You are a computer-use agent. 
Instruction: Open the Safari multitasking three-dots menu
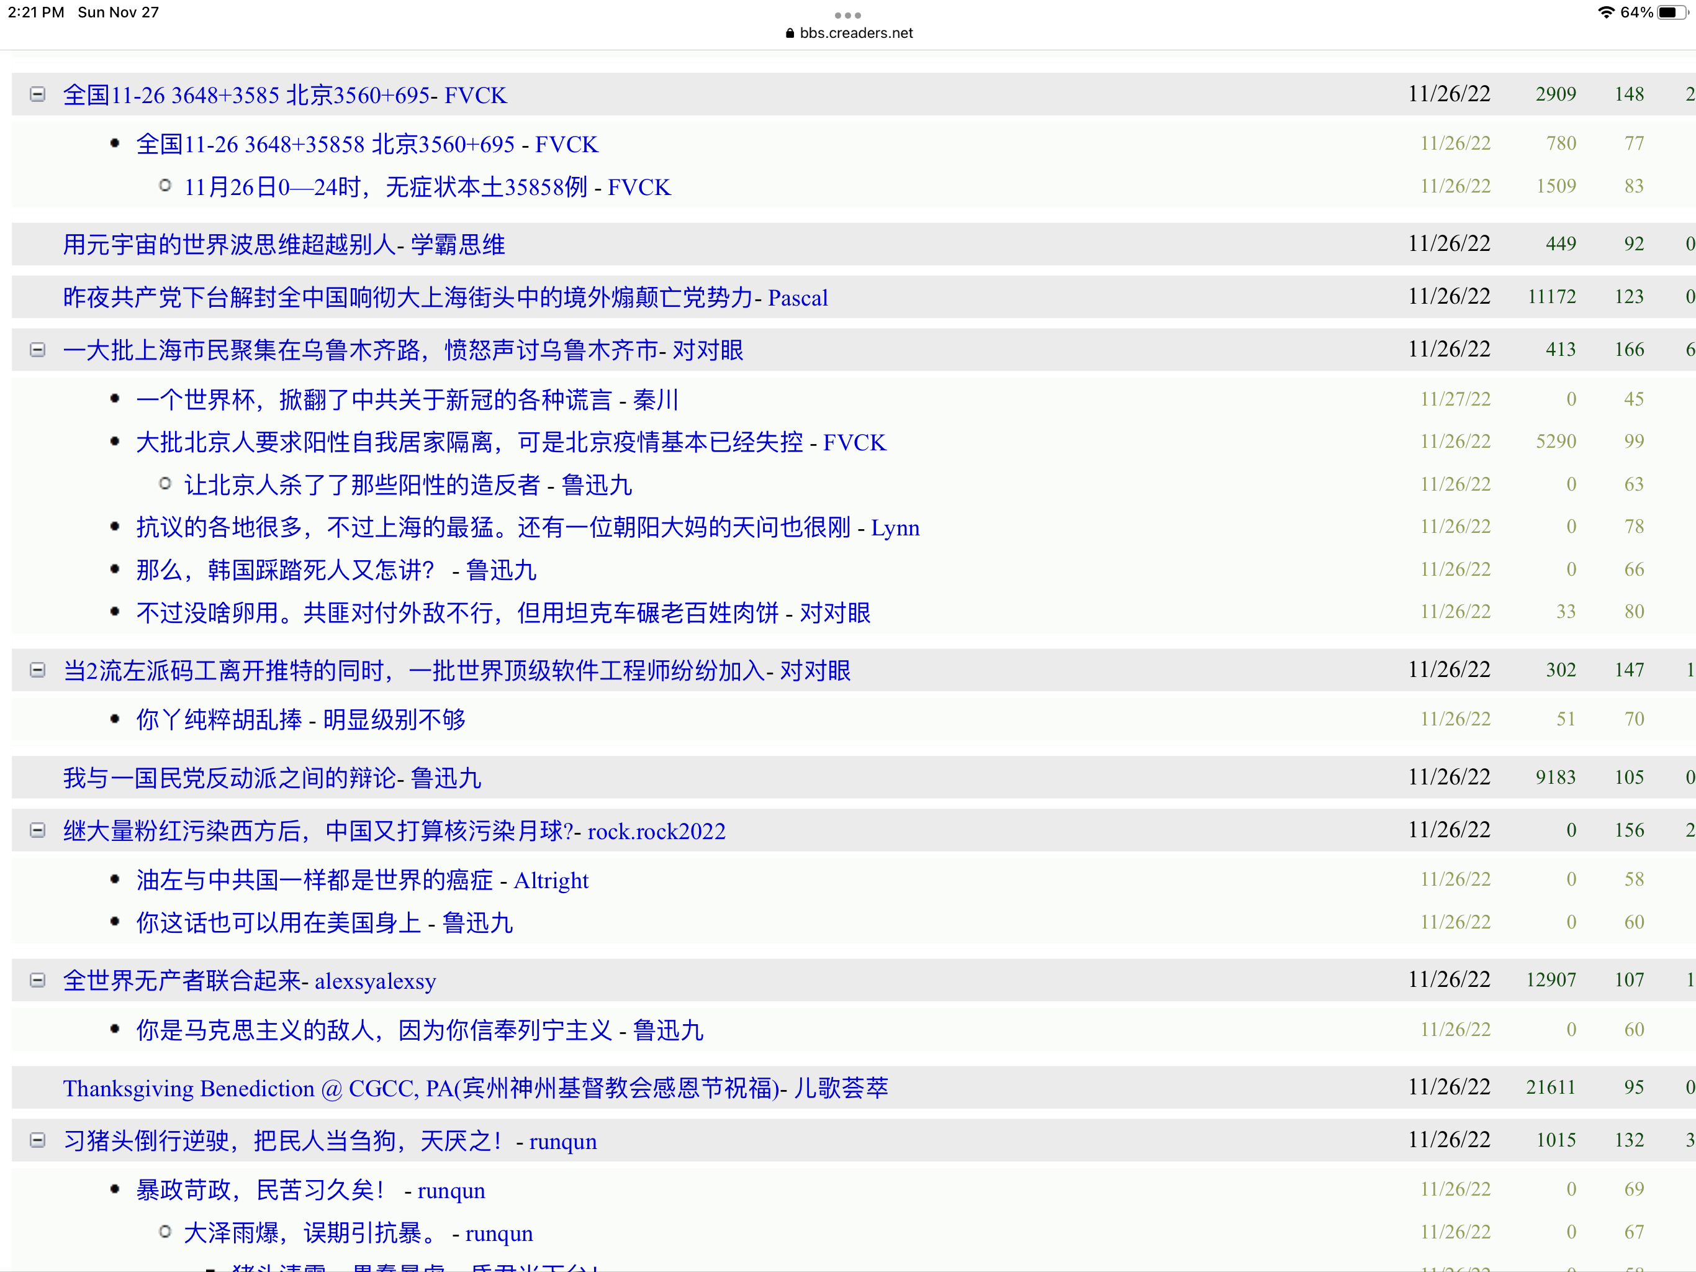click(x=848, y=16)
